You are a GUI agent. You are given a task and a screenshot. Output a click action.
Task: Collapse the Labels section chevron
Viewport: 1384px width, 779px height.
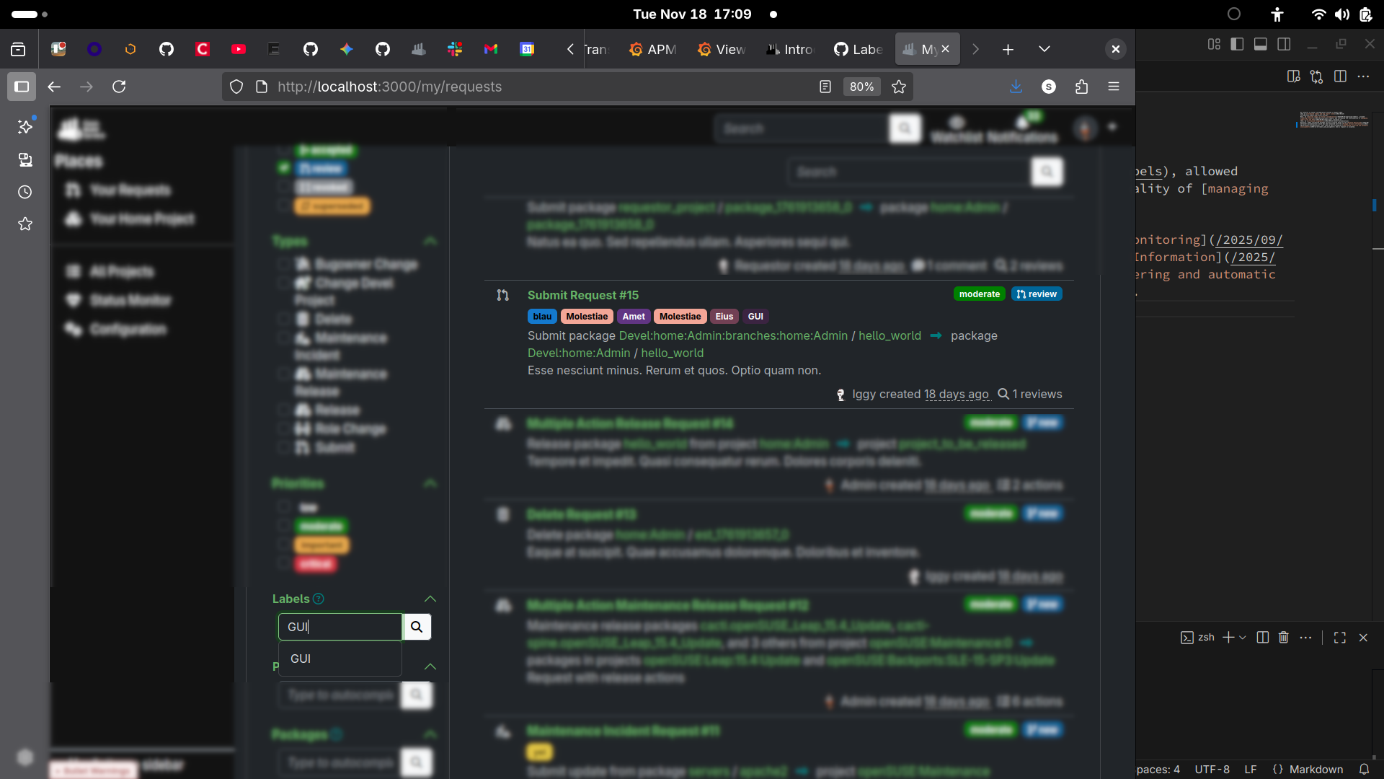pos(430,599)
